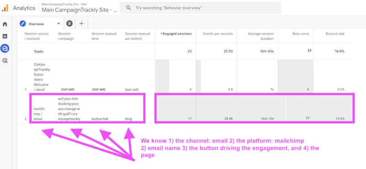Screen dimensions: 366x169
Task: Click the will-your-link-tracking-process campaign cell
Action: 70,109
